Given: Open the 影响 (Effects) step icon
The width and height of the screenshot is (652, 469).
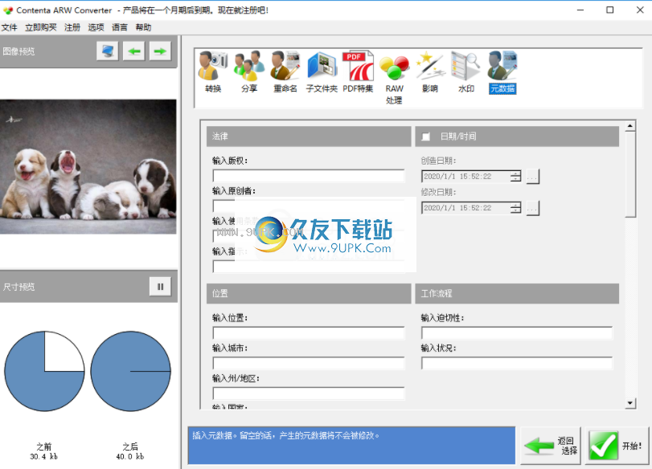Looking at the screenshot, I should coord(430,71).
